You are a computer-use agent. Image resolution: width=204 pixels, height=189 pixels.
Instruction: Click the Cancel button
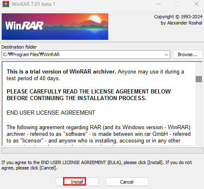tap(127, 182)
